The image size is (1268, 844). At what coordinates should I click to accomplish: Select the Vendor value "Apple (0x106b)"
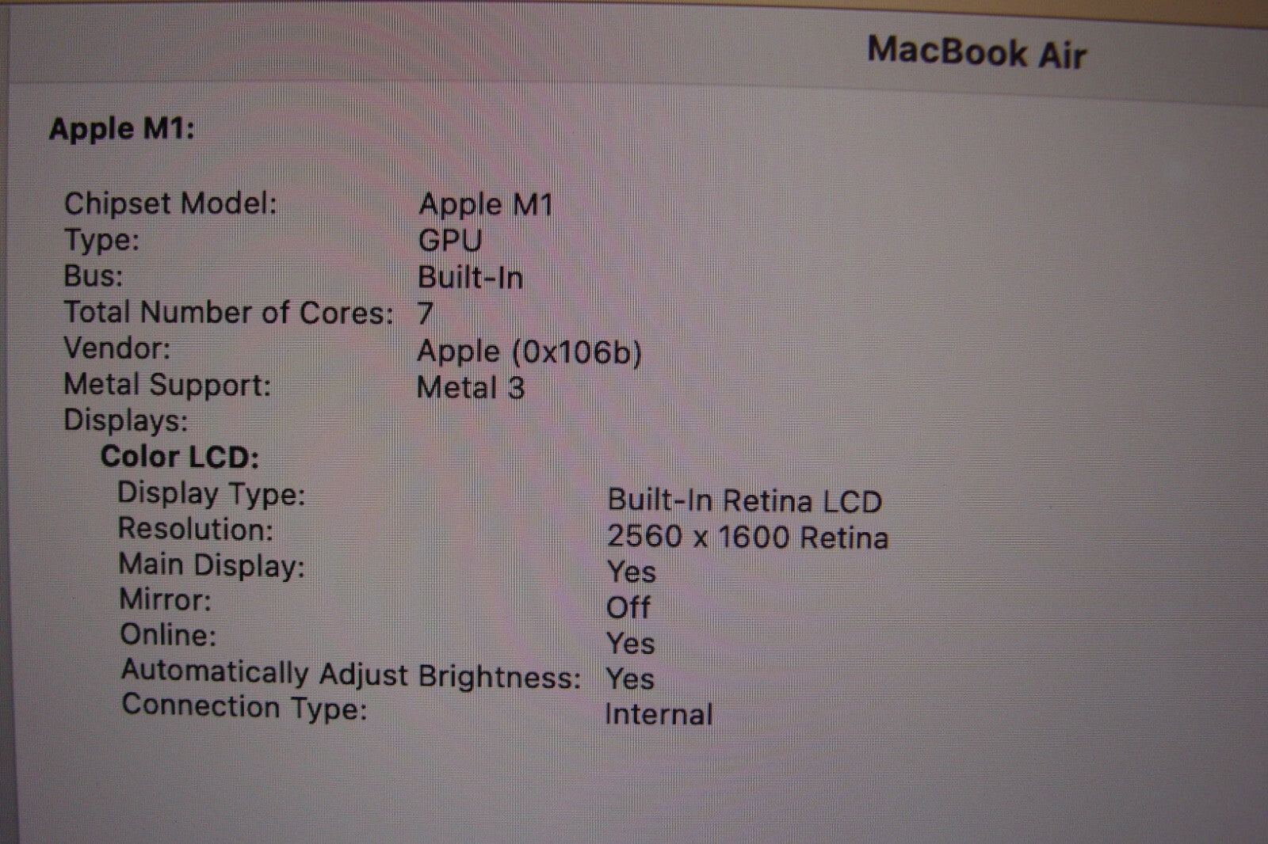click(x=529, y=352)
